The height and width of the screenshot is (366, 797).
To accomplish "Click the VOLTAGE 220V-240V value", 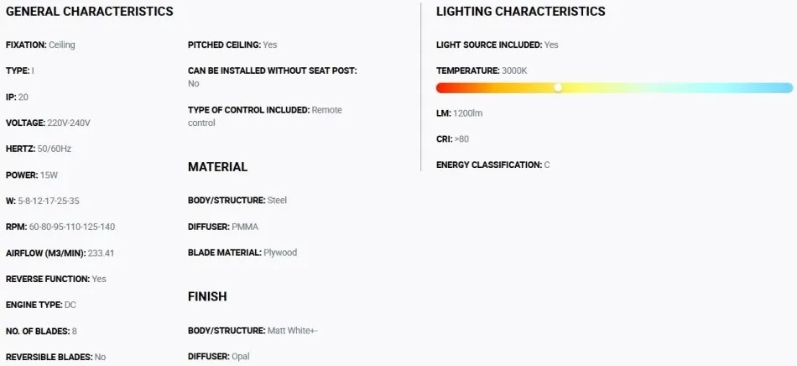I will [x=69, y=123].
